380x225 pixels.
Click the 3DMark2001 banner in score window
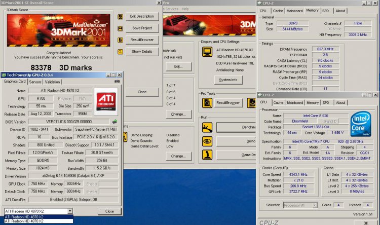pos(58,30)
